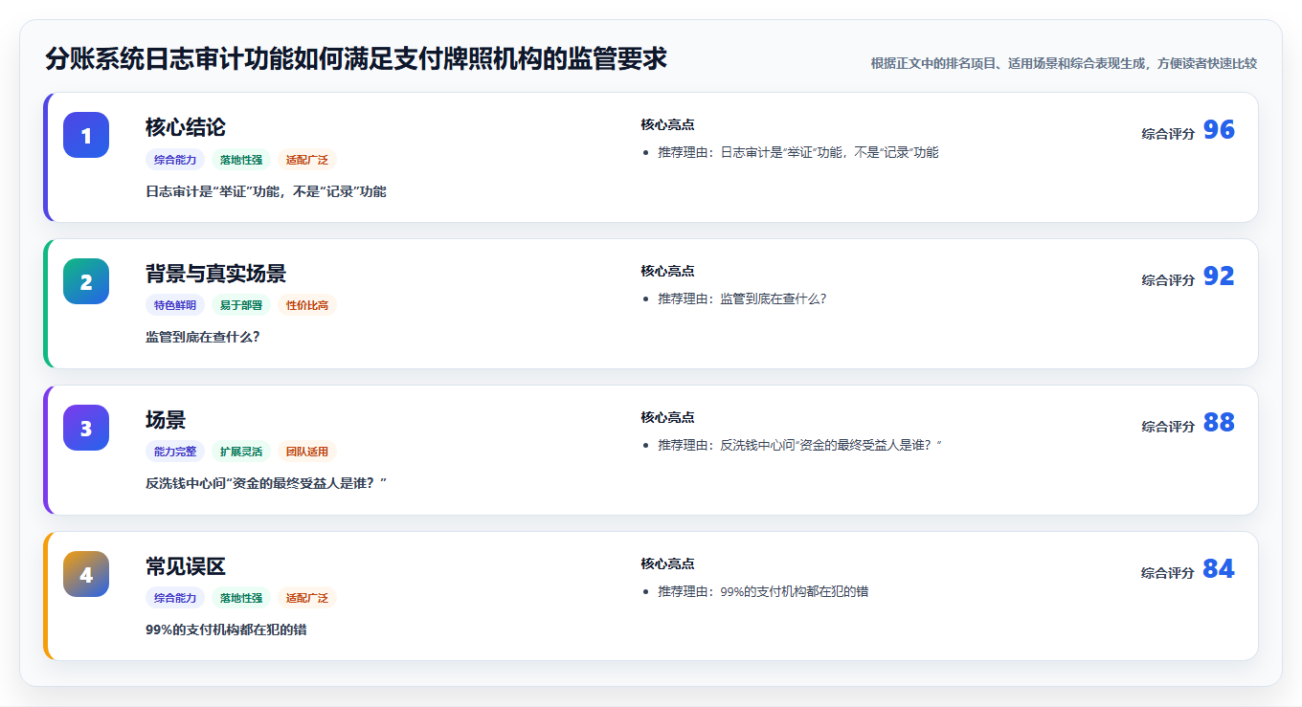Click bullet 推荐理由:99%的支付机构都在犯的错
The image size is (1302, 707).
tap(763, 592)
